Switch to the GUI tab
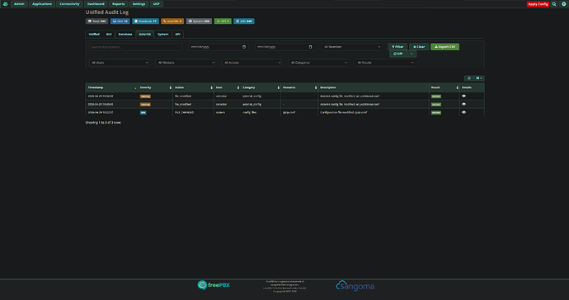 pos(109,34)
